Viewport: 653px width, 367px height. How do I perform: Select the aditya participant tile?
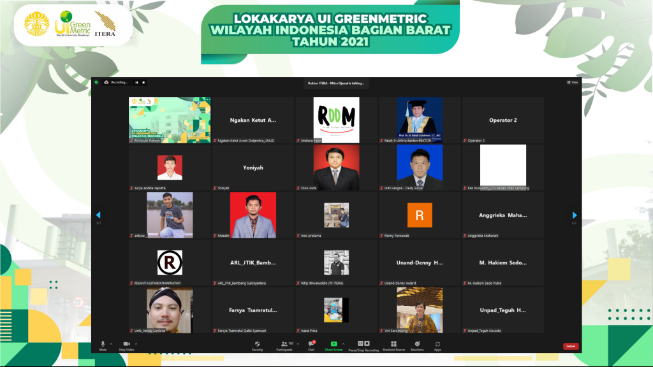click(x=170, y=215)
